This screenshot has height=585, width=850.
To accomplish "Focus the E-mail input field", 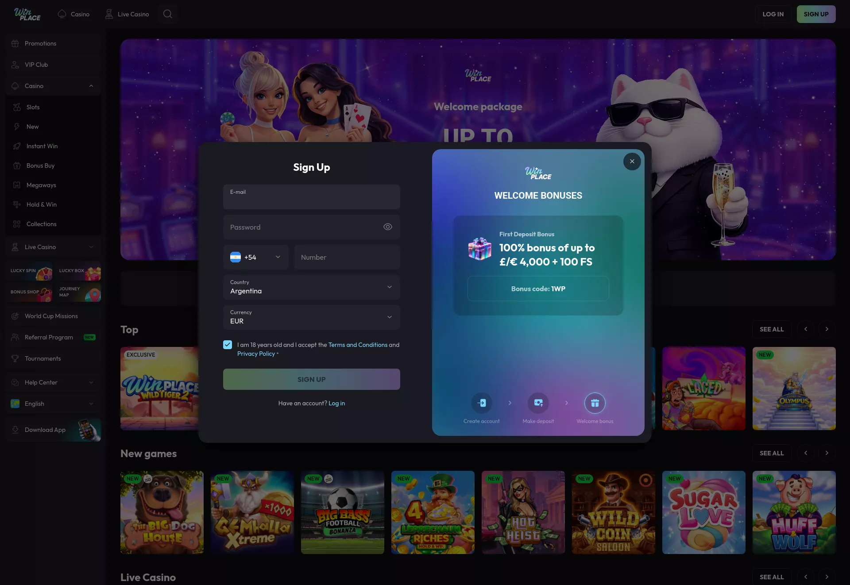I will [x=312, y=197].
